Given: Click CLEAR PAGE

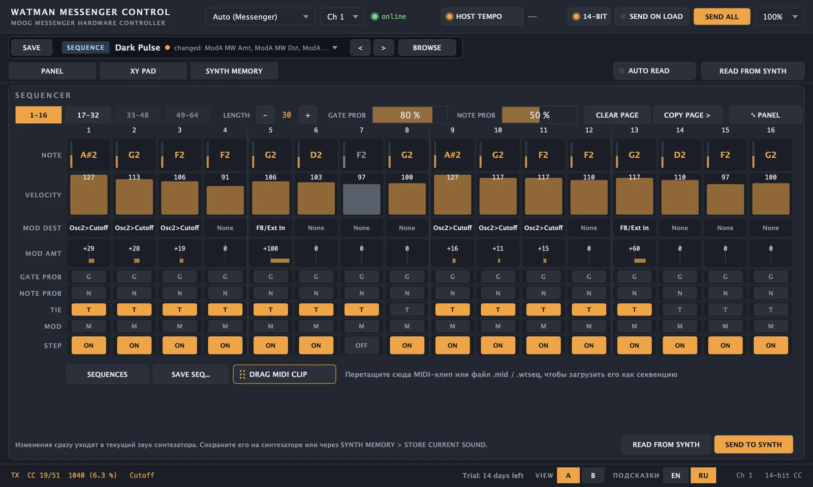Looking at the screenshot, I should point(617,115).
